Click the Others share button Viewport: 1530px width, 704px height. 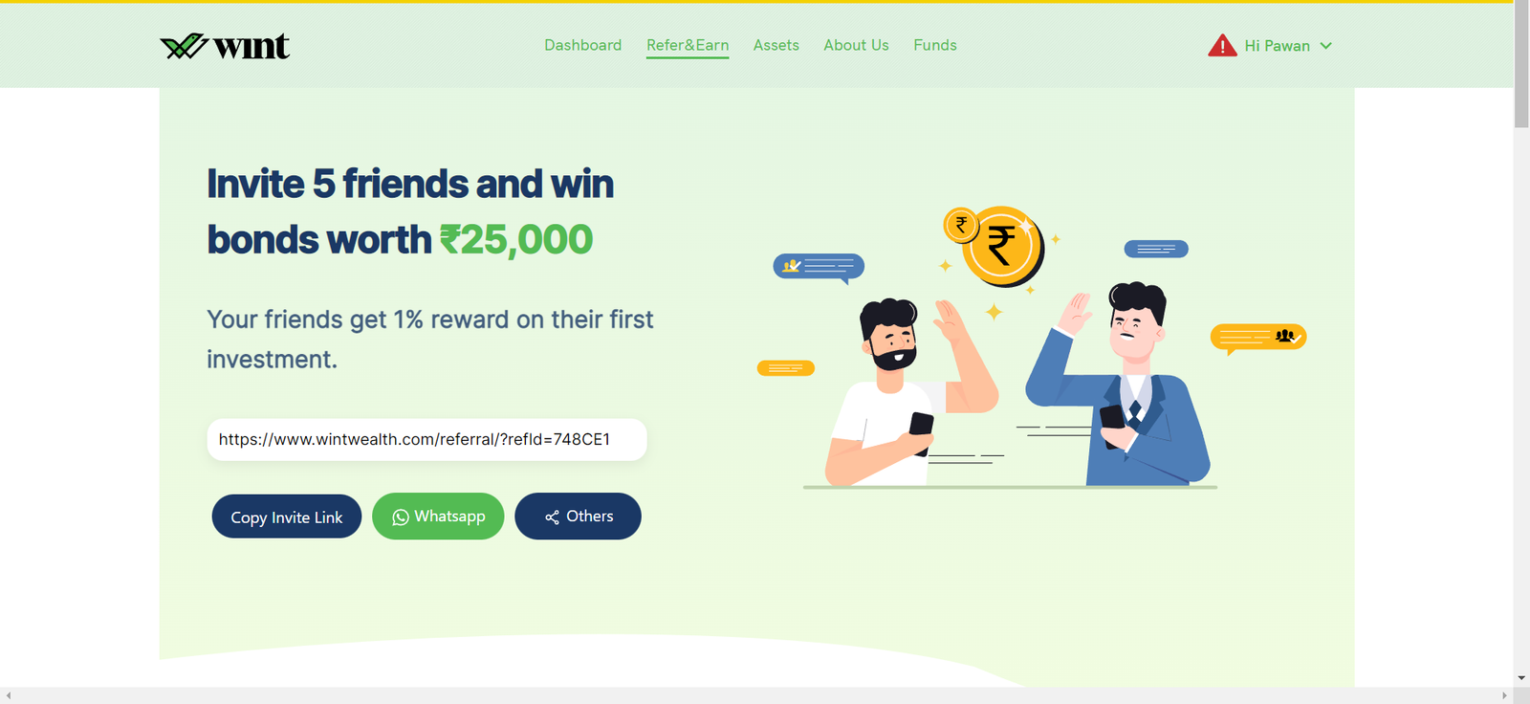(x=578, y=517)
